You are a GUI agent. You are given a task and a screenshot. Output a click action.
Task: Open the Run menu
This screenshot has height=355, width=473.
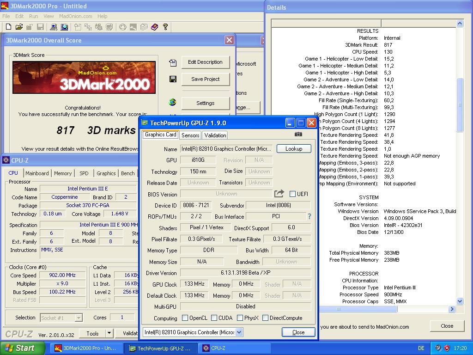tap(33, 16)
